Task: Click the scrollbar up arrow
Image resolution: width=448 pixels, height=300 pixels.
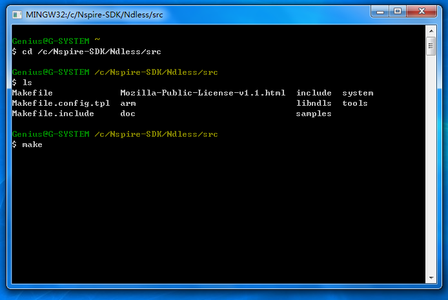Action: 431,31
